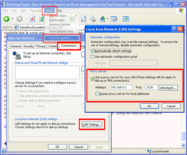
Task: Select Never dial a connection radio button
Action: [x=17, y=91]
